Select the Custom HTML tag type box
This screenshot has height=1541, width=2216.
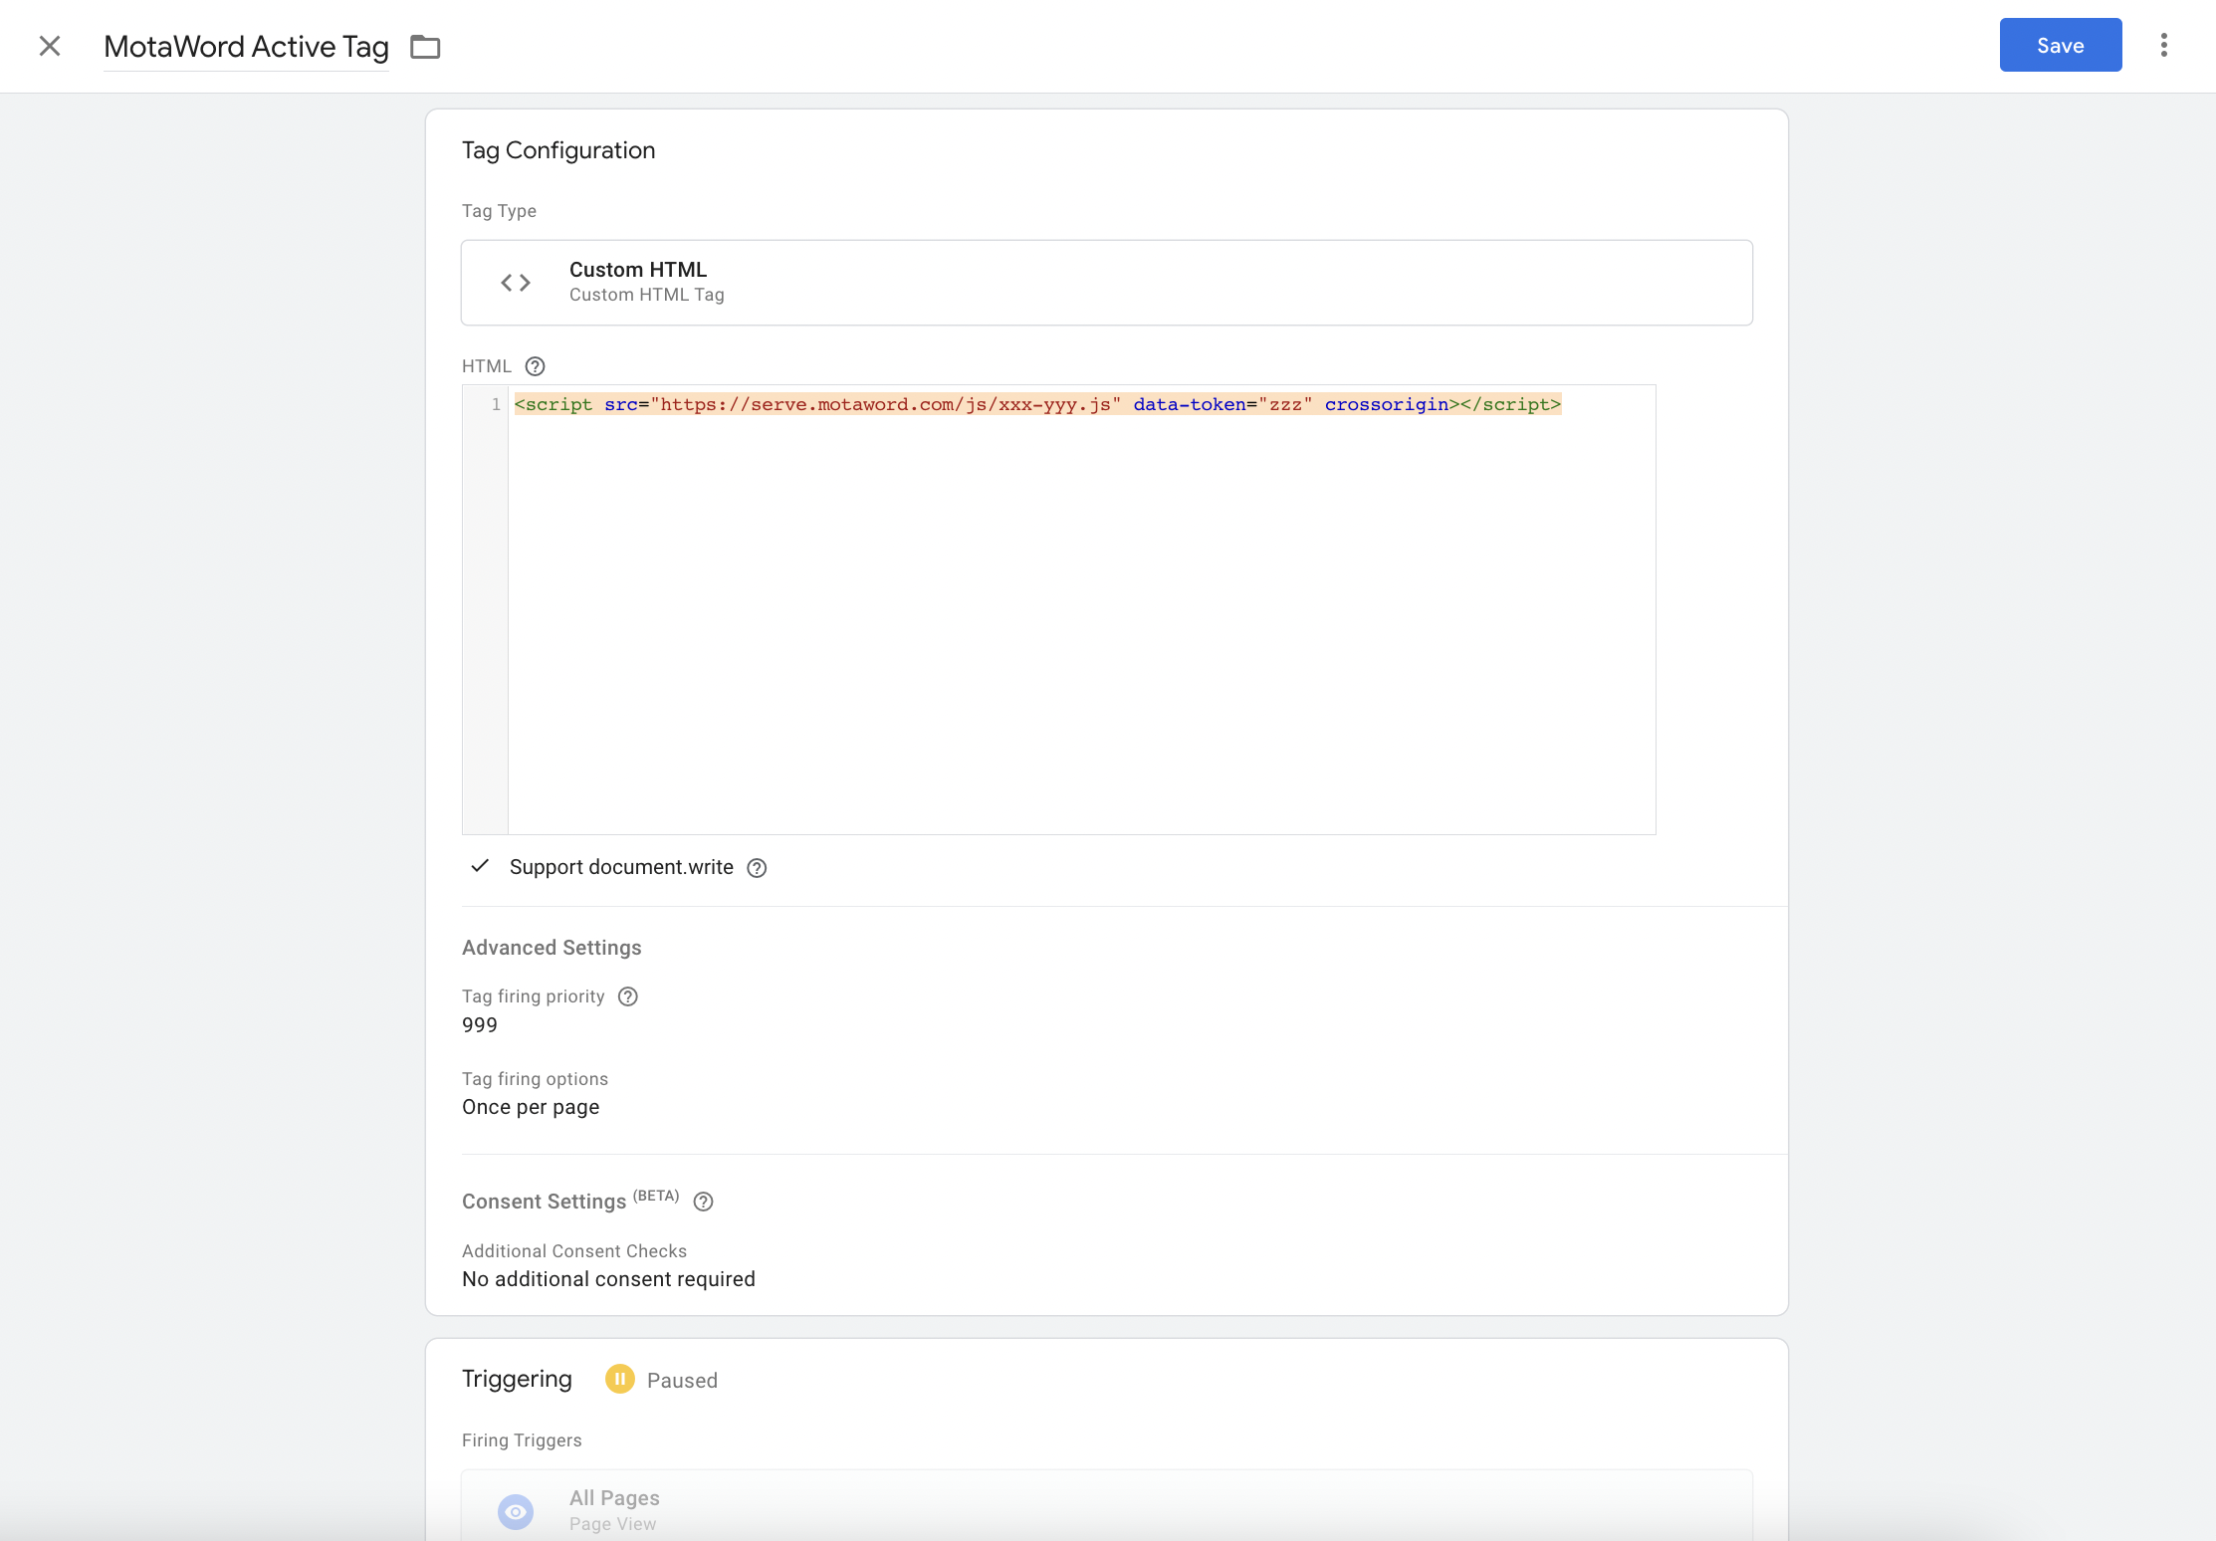tap(1105, 283)
